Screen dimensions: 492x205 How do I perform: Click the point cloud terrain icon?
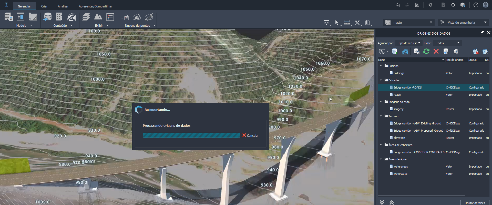pos(137,17)
